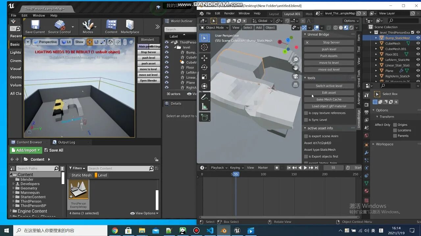Open Animate sidebar tab in Blender
Screen dimensions: 421x236
(x=359, y=98)
